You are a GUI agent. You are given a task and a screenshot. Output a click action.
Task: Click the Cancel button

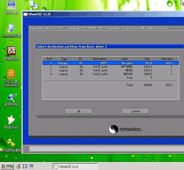tap(136, 111)
